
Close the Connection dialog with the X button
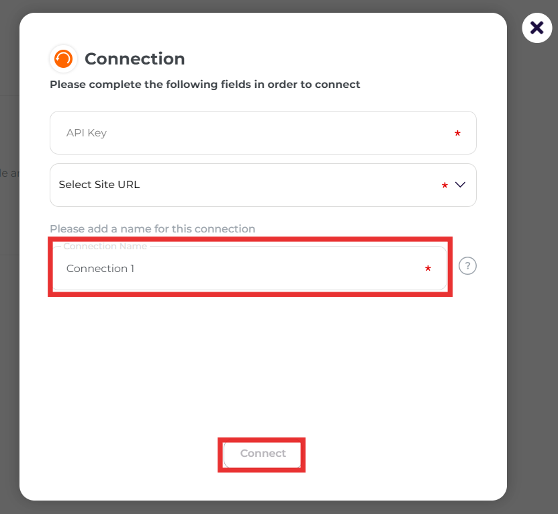[537, 28]
